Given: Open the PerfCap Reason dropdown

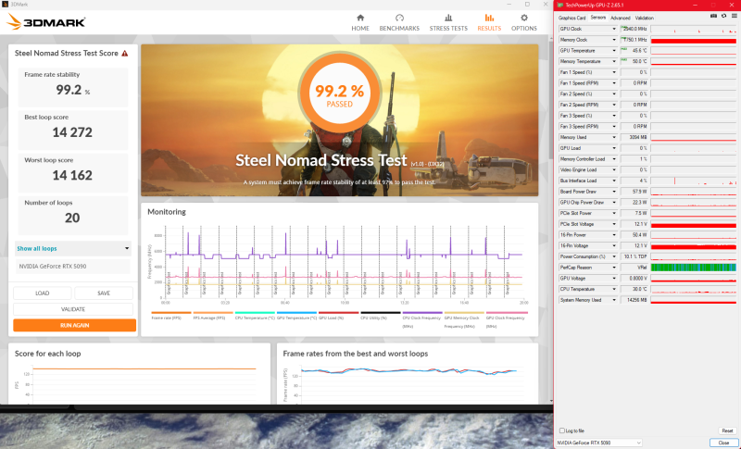Looking at the screenshot, I should click(614, 268).
